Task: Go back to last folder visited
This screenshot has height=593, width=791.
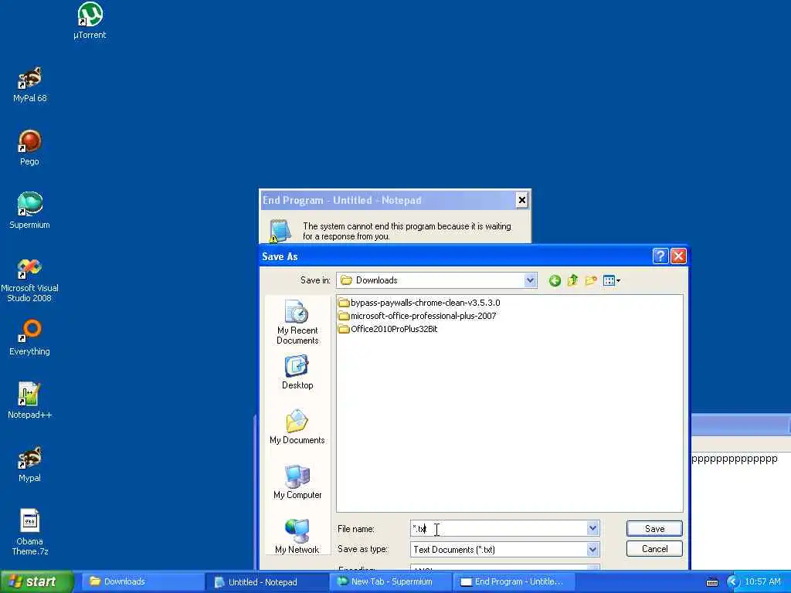Action: point(555,281)
